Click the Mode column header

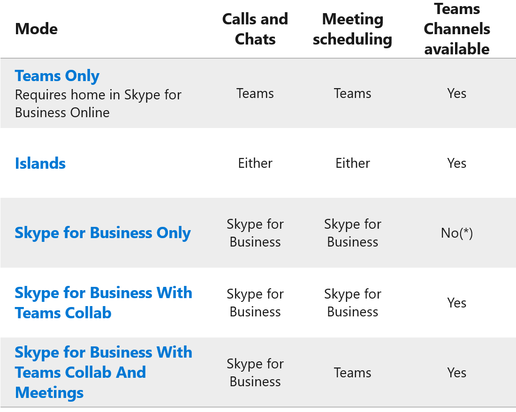36,29
